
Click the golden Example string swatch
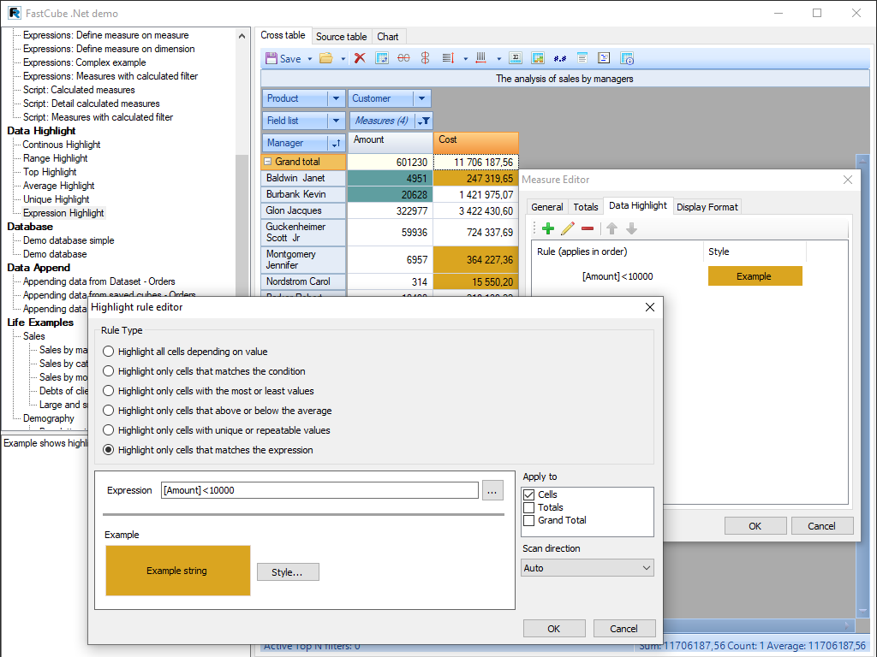[x=177, y=571]
